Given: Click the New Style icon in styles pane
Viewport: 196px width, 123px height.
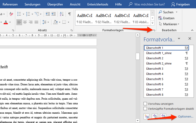Looking at the screenshot, I should [x=146, y=116].
